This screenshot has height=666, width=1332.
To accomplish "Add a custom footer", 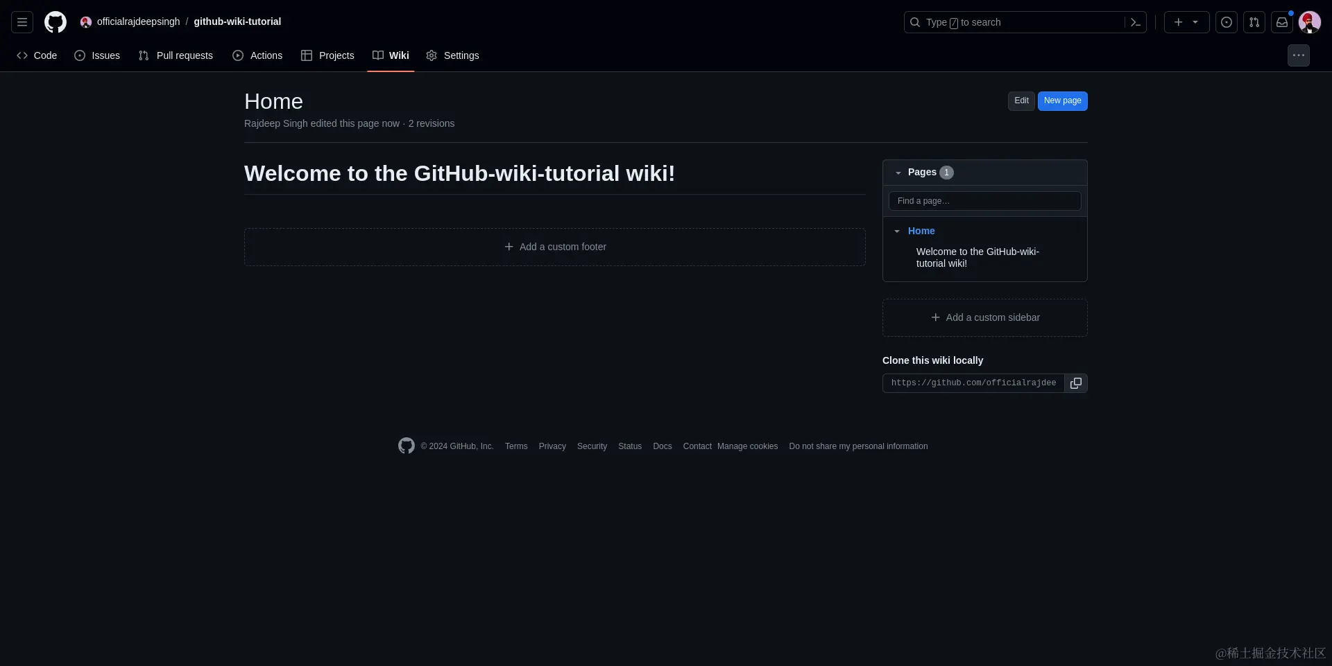I will click(x=555, y=247).
